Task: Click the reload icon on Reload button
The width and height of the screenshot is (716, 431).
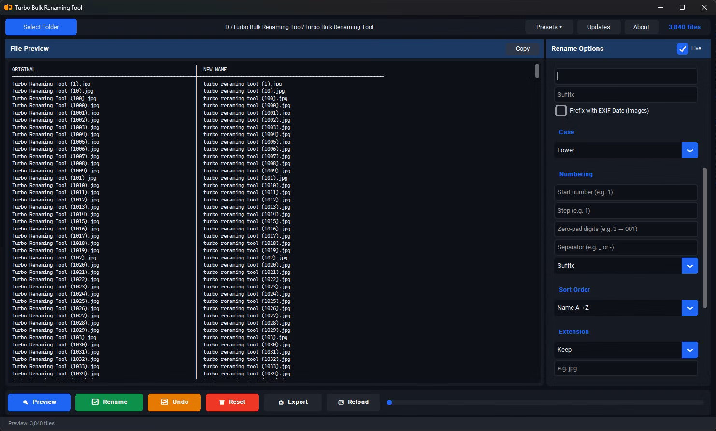Action: pyautogui.click(x=341, y=402)
